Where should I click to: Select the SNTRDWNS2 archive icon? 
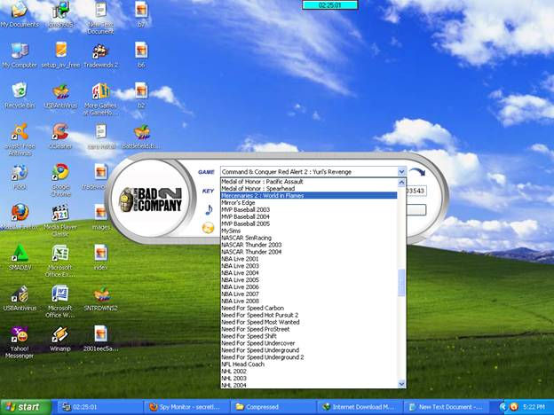pos(100,298)
